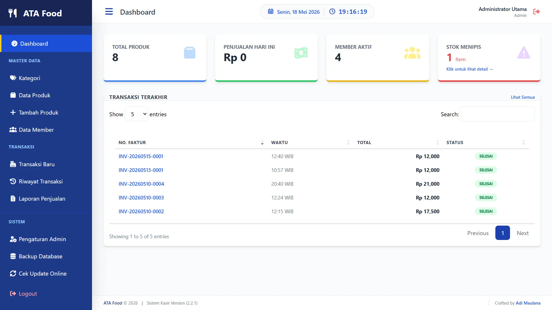Click the users icon on Member Aktif card
Image resolution: width=552 pixels, height=310 pixels.
(412, 53)
